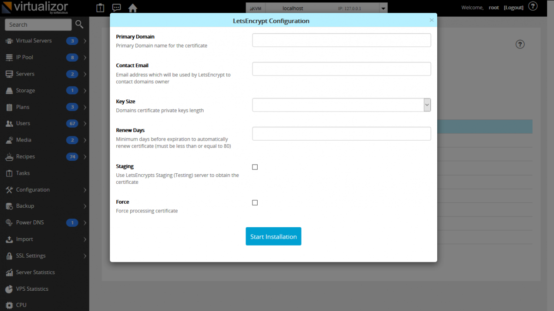Select Configuration in the sidebar
The image size is (554, 311).
click(34, 189)
